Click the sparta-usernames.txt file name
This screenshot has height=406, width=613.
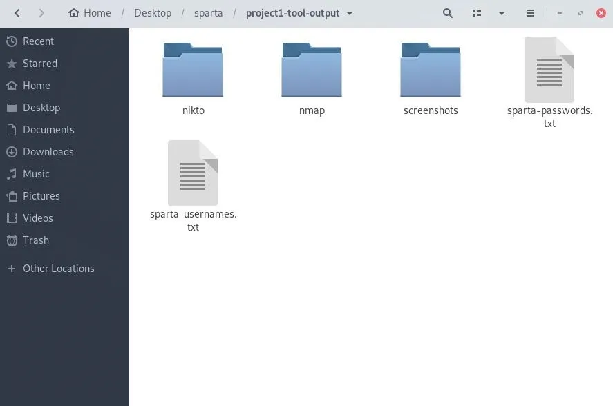(193, 220)
